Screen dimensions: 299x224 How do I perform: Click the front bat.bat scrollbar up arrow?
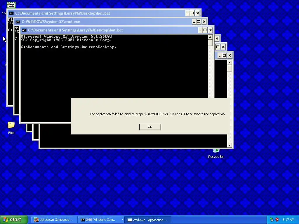click(210, 37)
